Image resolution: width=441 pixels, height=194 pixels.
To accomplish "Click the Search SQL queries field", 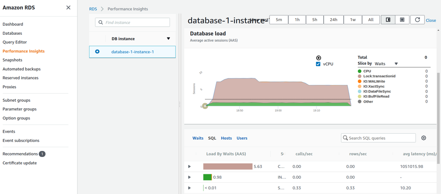I will point(378,138).
